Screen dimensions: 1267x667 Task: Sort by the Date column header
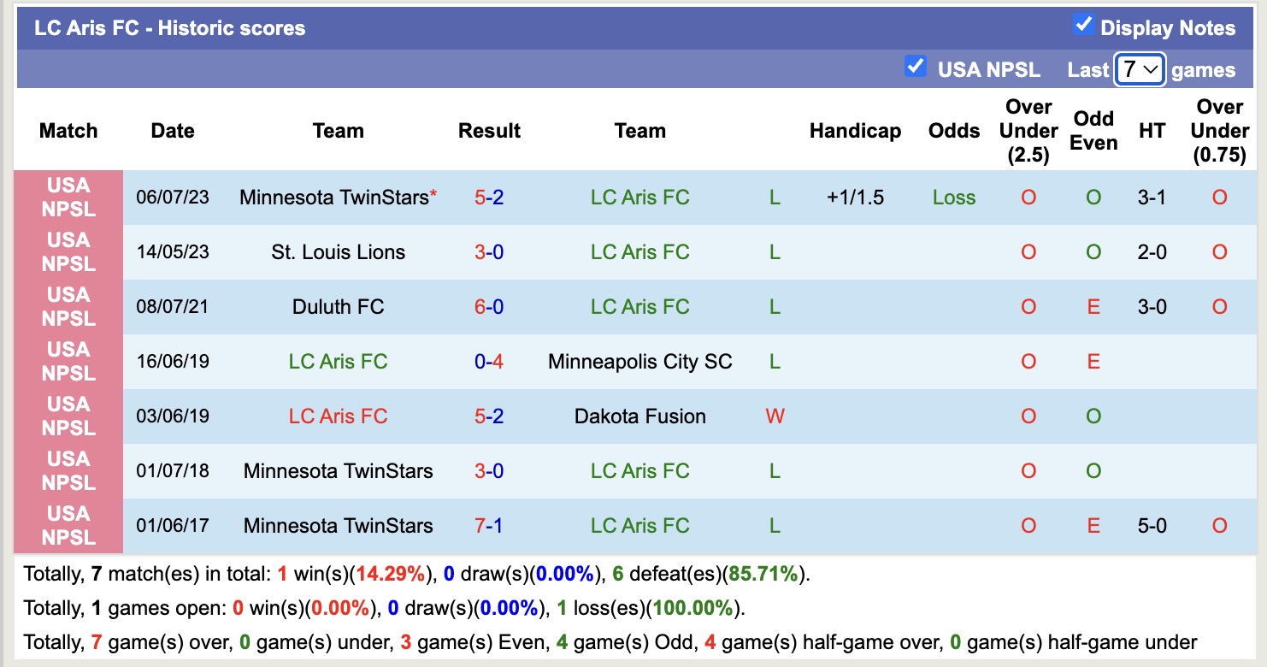(x=173, y=131)
